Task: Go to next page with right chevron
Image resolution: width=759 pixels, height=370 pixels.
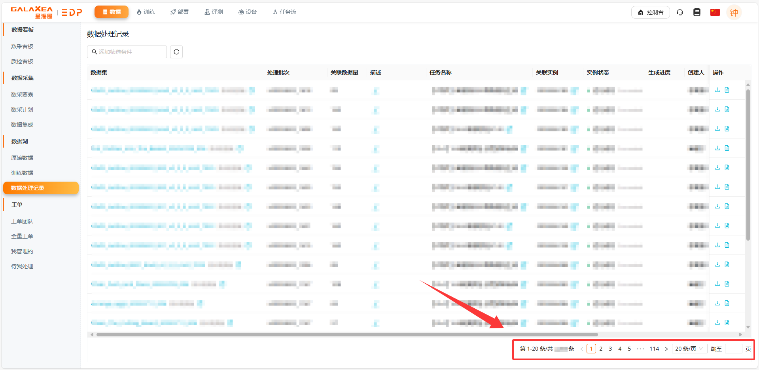Action: point(666,349)
